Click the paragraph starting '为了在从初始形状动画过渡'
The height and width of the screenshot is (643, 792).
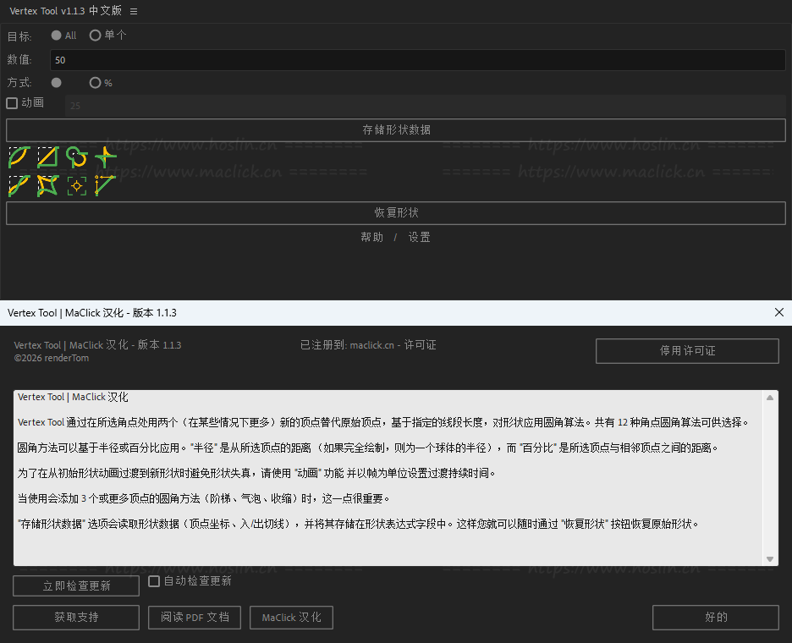[257, 473]
